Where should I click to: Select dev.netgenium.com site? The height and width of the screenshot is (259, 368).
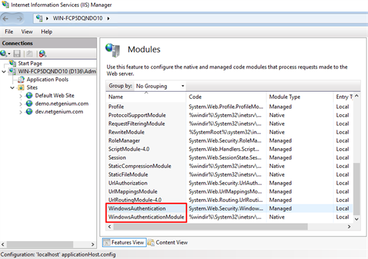click(59, 112)
